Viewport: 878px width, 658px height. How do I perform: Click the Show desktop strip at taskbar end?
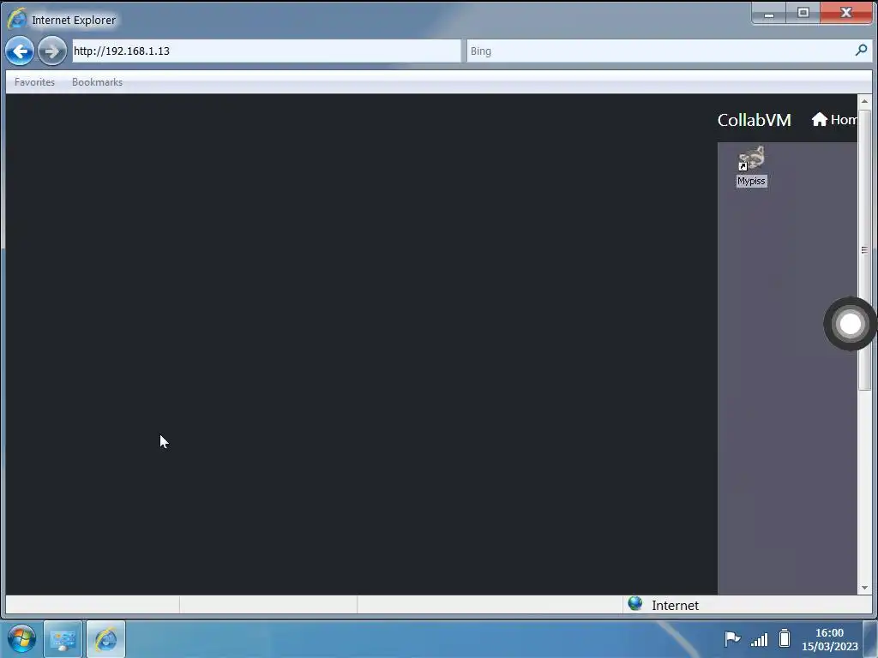[871, 639]
